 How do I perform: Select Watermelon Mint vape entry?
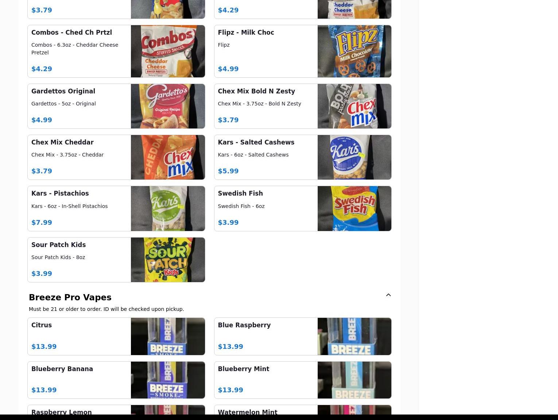[x=302, y=410]
